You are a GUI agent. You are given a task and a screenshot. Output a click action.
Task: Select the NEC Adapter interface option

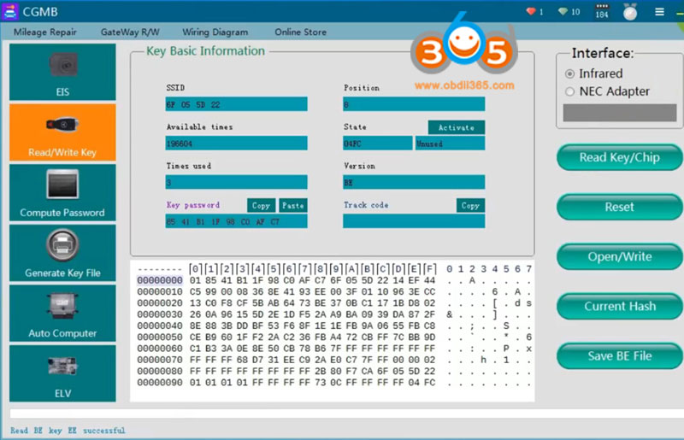pyautogui.click(x=570, y=91)
